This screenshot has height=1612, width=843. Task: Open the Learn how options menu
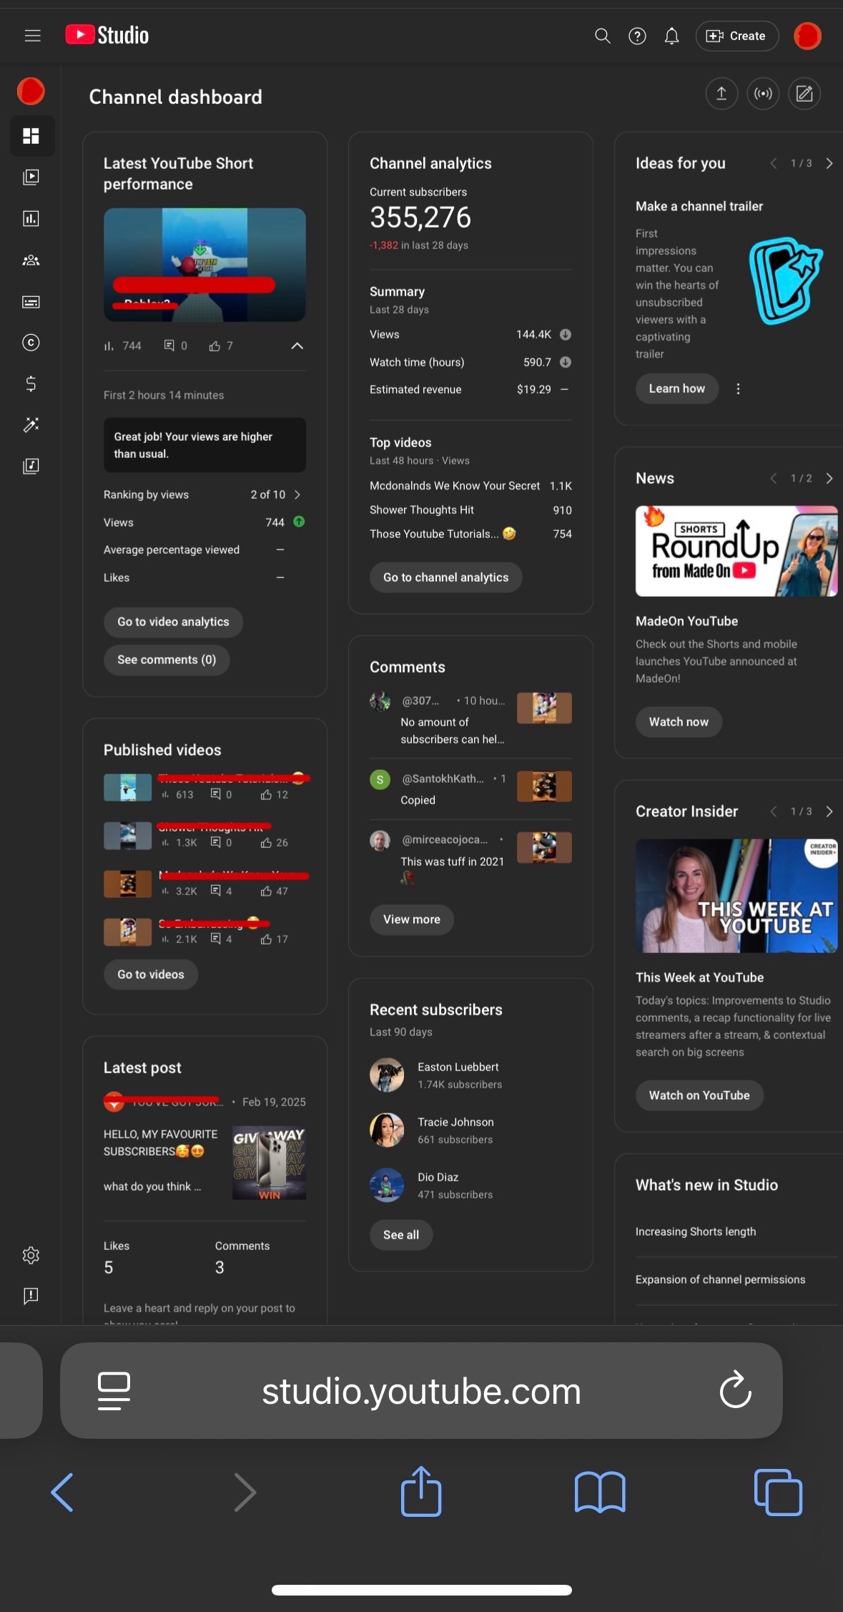click(738, 389)
